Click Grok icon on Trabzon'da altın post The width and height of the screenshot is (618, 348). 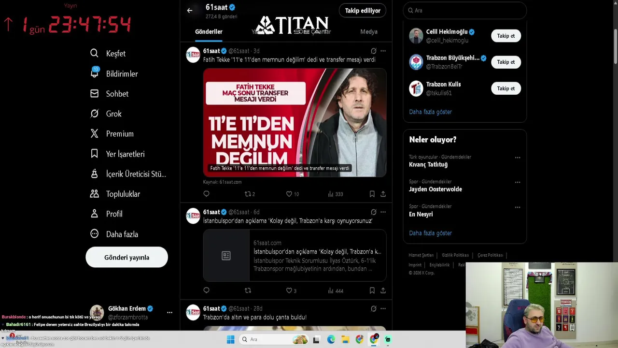click(373, 308)
